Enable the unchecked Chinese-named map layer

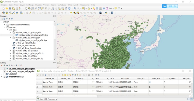point(5,74)
